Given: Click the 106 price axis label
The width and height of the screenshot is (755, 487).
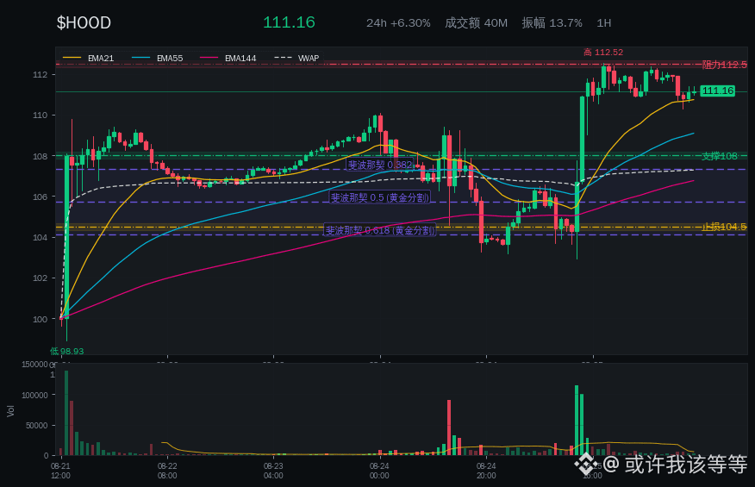Looking at the screenshot, I should (x=40, y=197).
